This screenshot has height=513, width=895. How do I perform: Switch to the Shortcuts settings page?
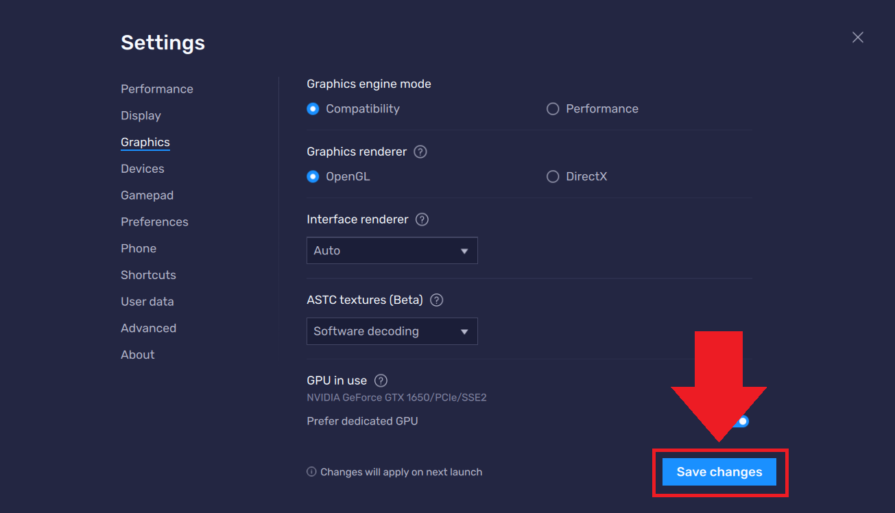point(148,274)
